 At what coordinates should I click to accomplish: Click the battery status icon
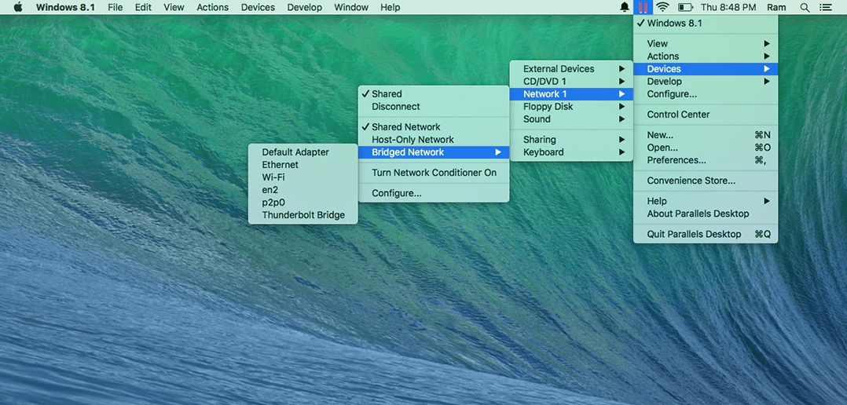click(685, 7)
